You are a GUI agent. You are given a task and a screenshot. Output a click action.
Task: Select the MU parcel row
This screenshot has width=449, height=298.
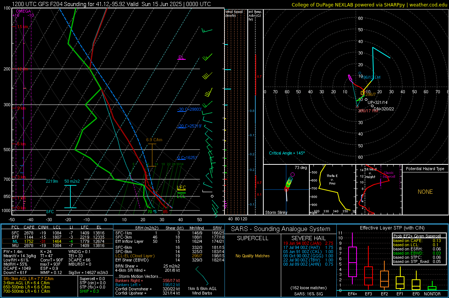(x=57, y=245)
